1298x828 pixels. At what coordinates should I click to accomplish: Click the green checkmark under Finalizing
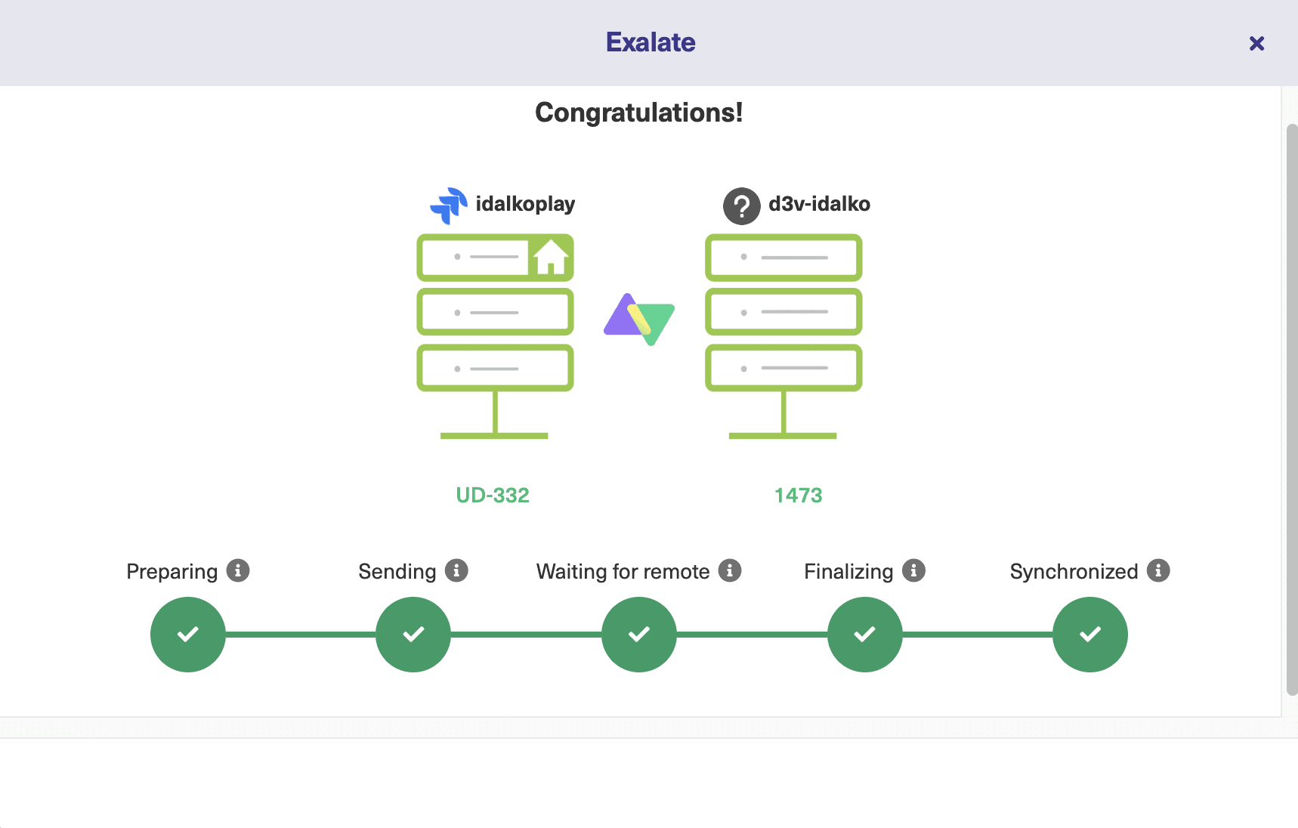coord(864,634)
